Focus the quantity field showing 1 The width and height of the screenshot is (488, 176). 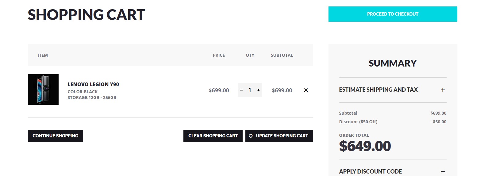[x=250, y=90]
